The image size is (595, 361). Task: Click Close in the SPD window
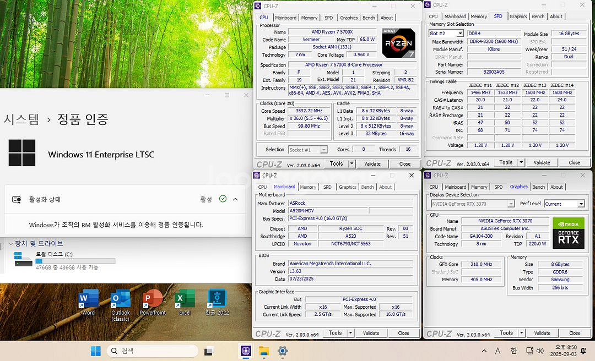[574, 162]
